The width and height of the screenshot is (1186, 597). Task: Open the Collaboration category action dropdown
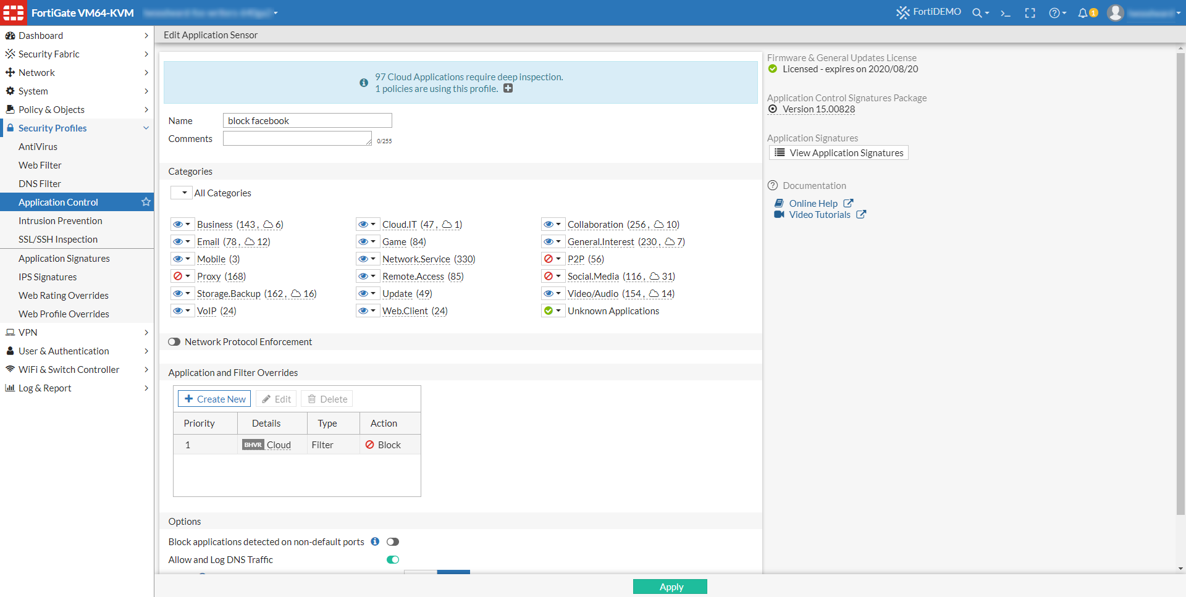(x=553, y=224)
